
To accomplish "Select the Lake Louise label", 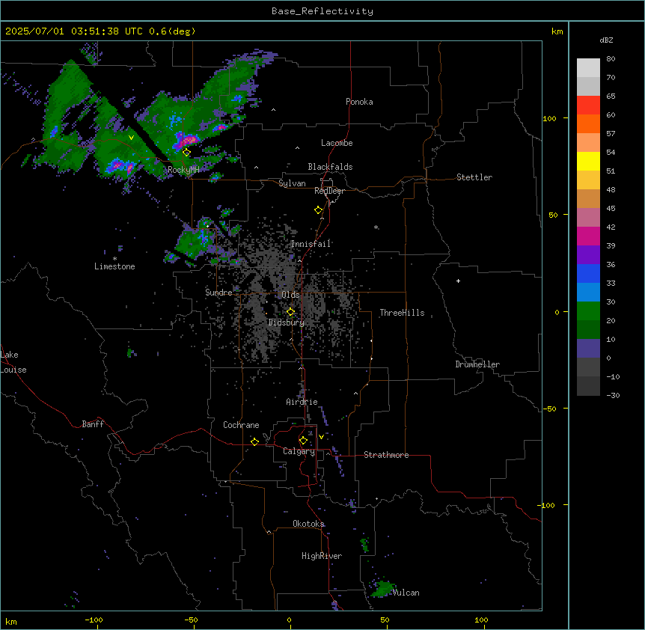I will click(13, 362).
